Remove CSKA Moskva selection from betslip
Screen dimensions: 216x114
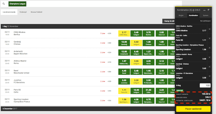210,29
